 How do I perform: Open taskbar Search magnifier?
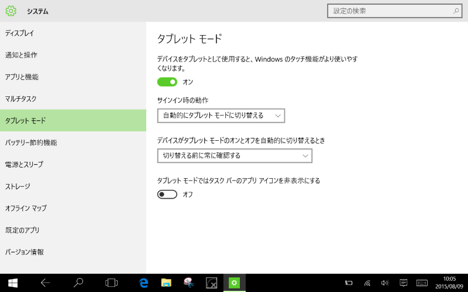tap(78, 283)
